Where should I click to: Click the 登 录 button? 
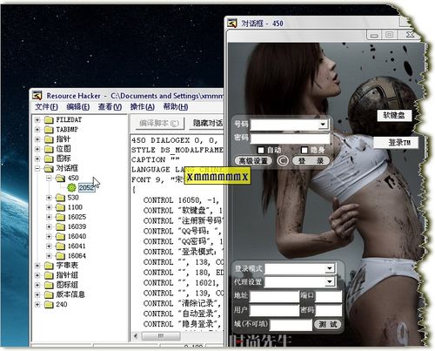(x=311, y=161)
